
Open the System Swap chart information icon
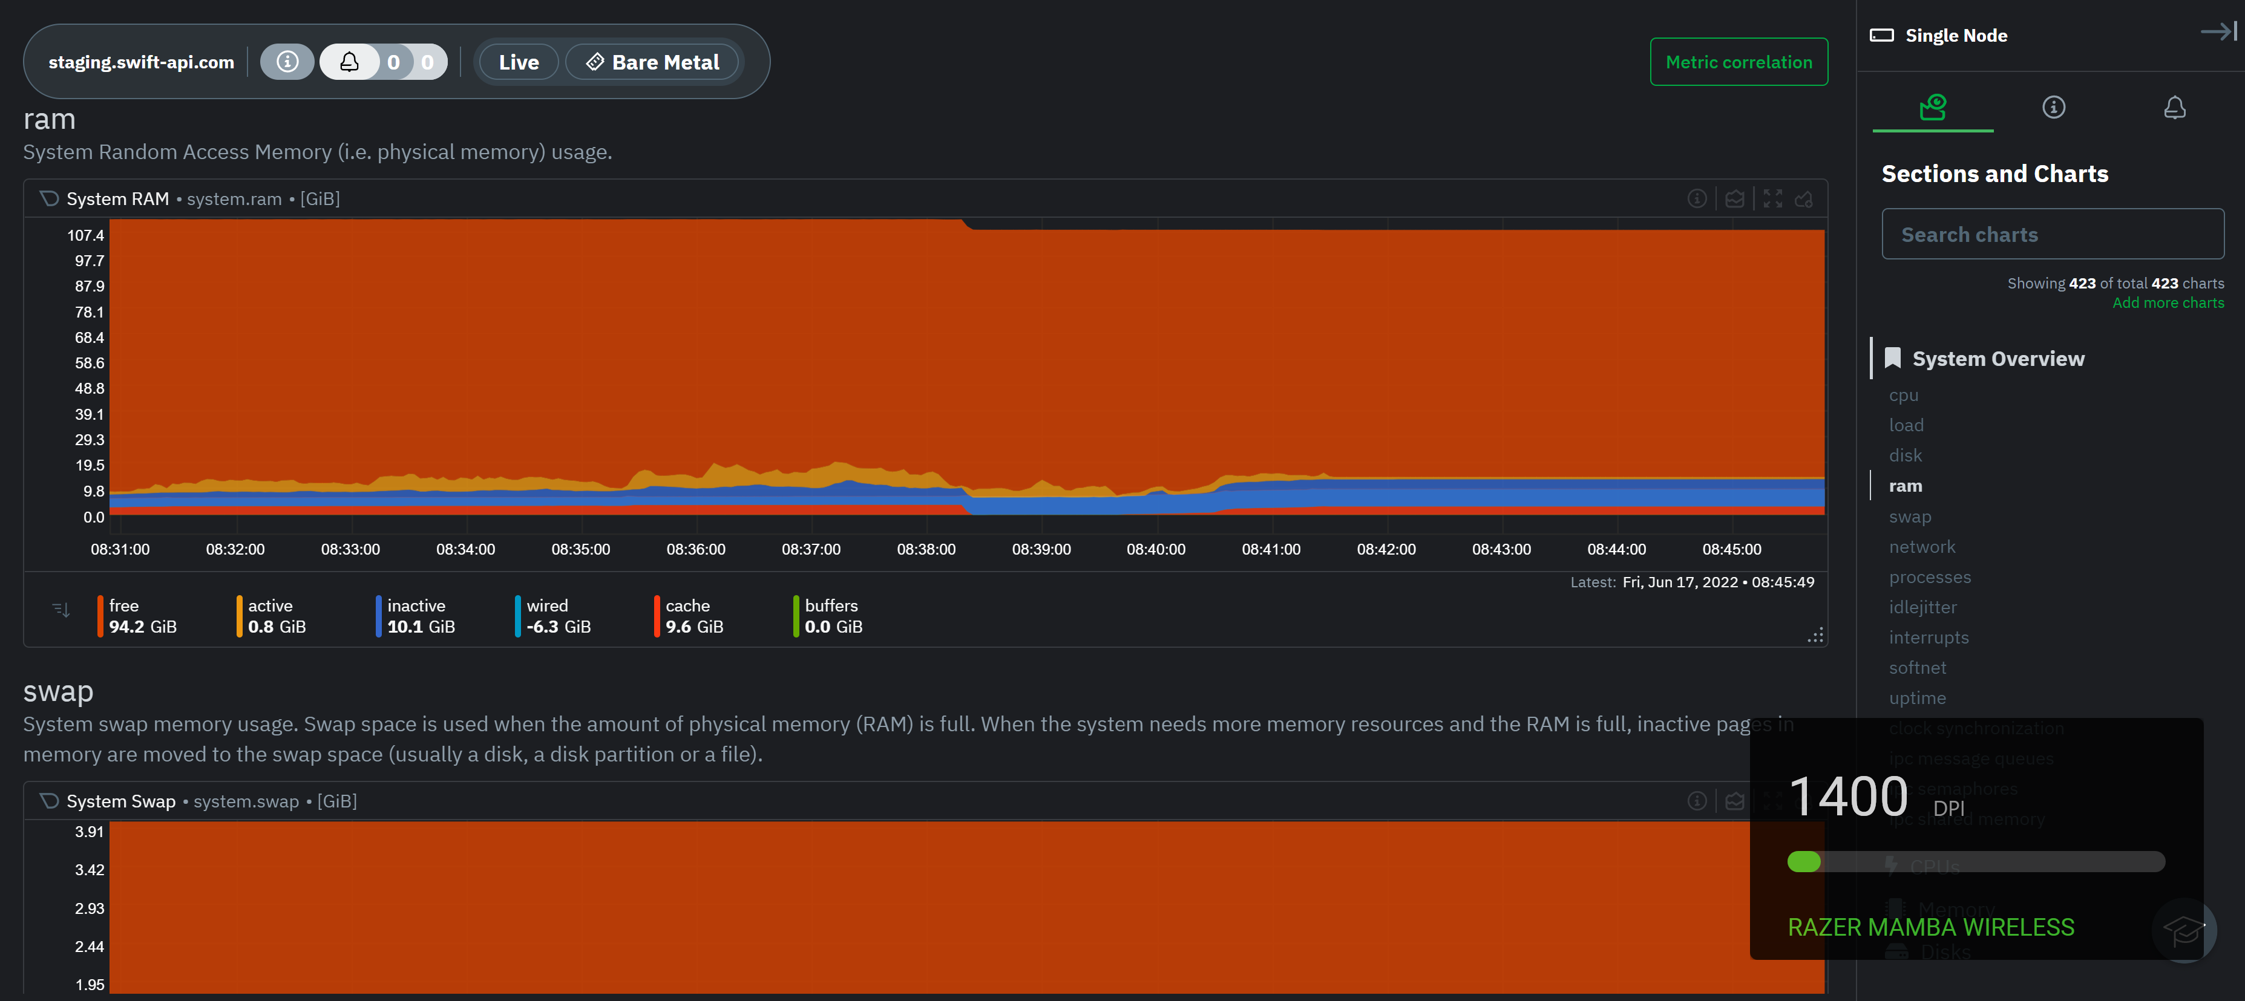coord(1698,801)
